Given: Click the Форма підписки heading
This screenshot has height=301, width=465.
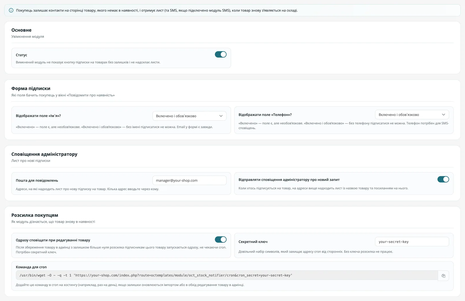Looking at the screenshot, I should (x=31, y=88).
